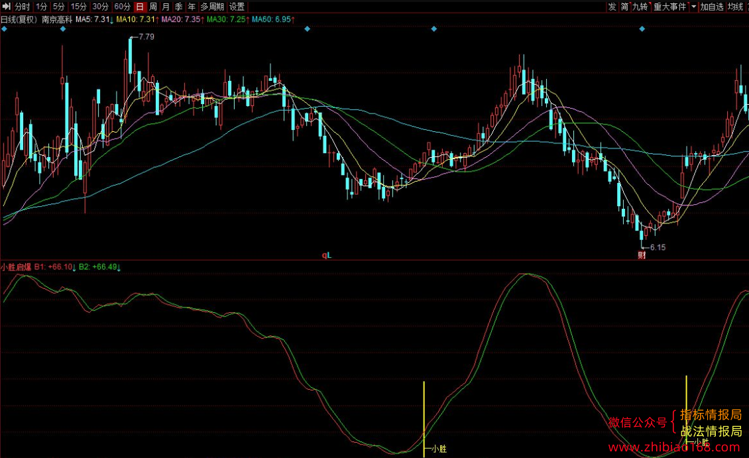Select the 1分 period tab
The image size is (749, 458).
42,7
